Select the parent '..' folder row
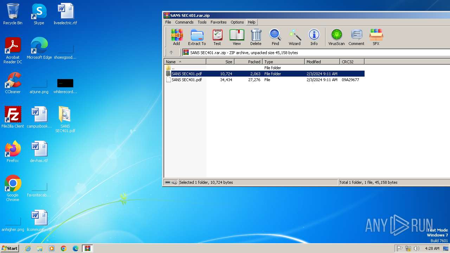The height and width of the screenshot is (253, 450). click(x=265, y=68)
